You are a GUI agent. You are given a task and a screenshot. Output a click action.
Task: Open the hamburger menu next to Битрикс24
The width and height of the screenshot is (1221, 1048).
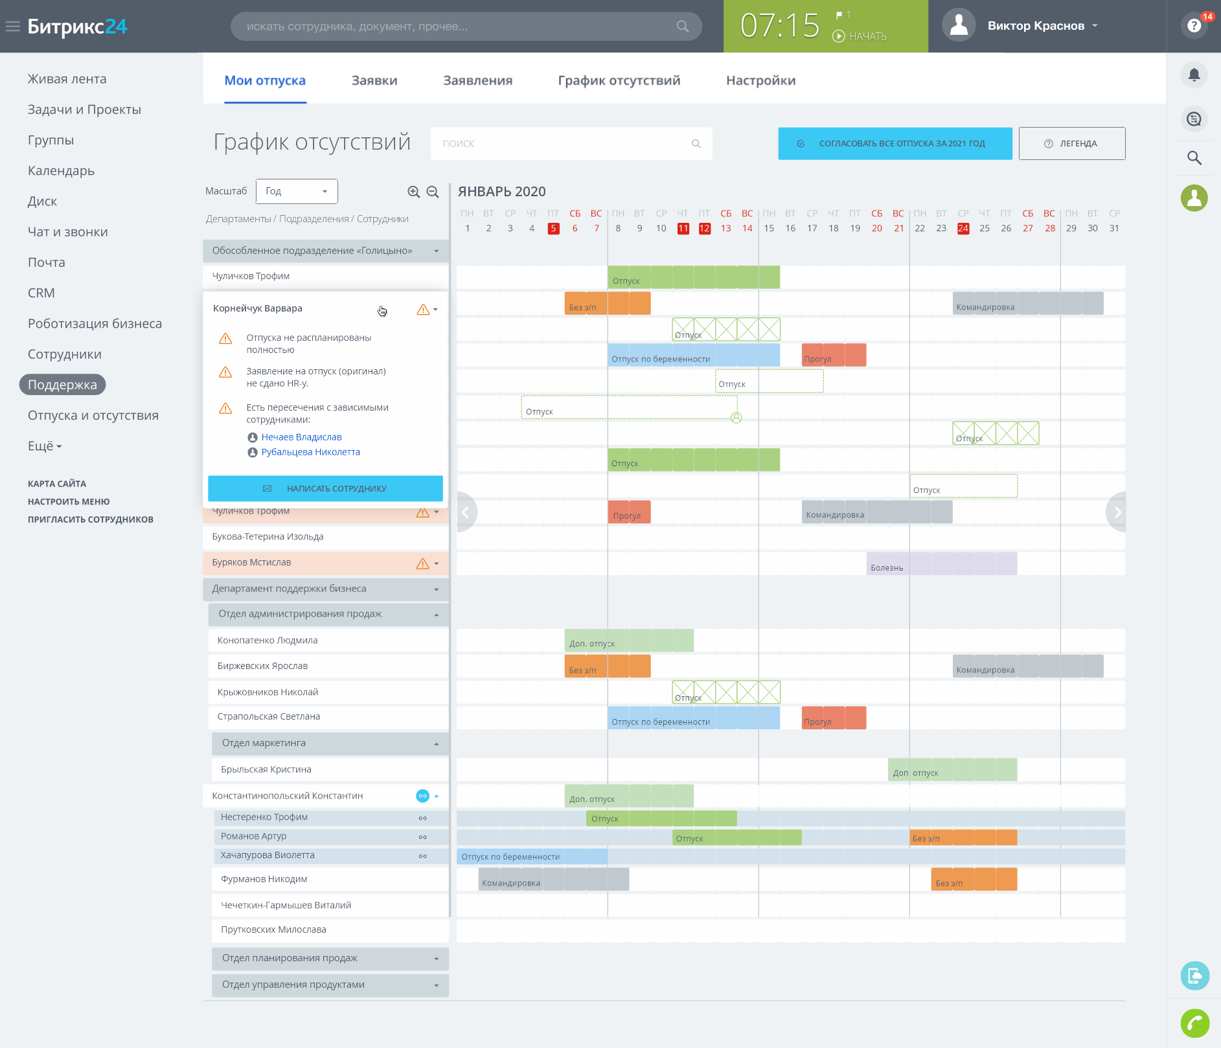click(x=12, y=27)
